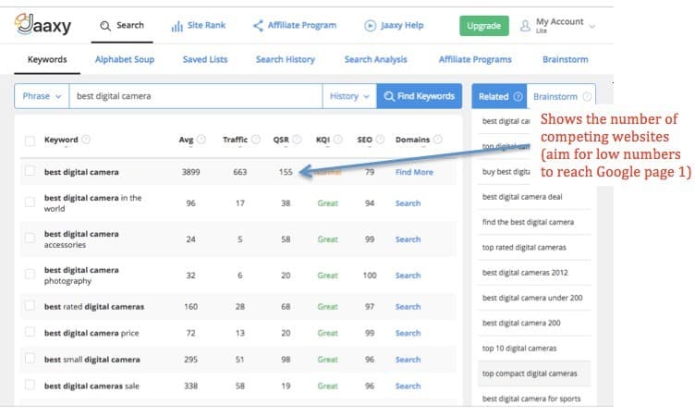Image resolution: width=695 pixels, height=417 pixels.
Task: Open the Saved Lists tab
Action: (x=205, y=59)
